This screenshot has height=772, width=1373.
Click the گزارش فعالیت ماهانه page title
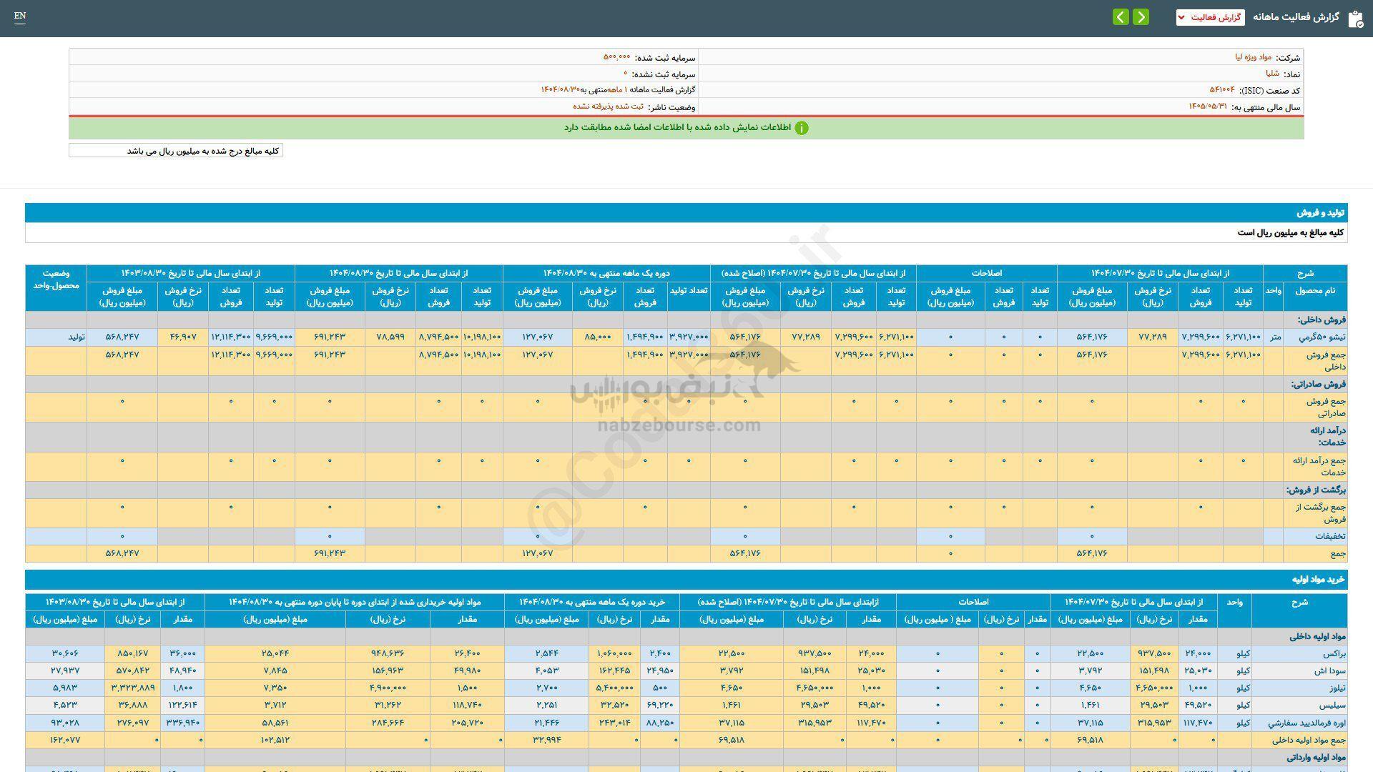coord(1295,17)
